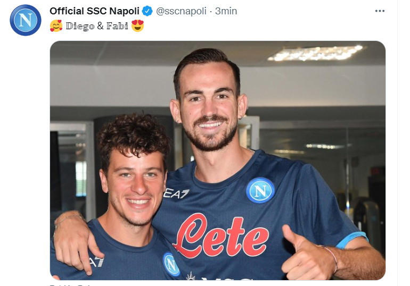The image size is (410, 286).
Task: Open the SSC Napoli profile avatar
Action: pos(26,20)
